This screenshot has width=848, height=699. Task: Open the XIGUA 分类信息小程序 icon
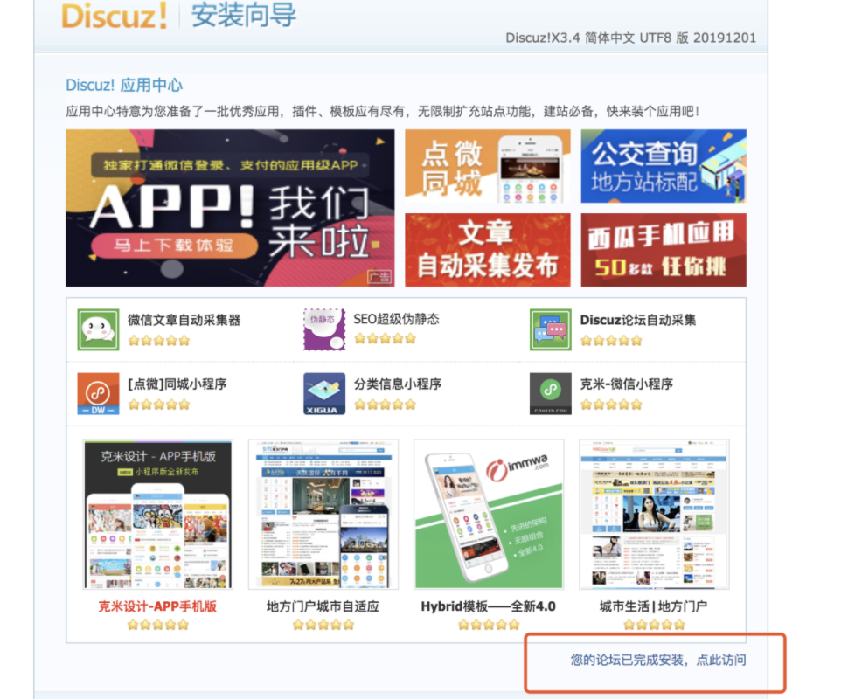324,393
